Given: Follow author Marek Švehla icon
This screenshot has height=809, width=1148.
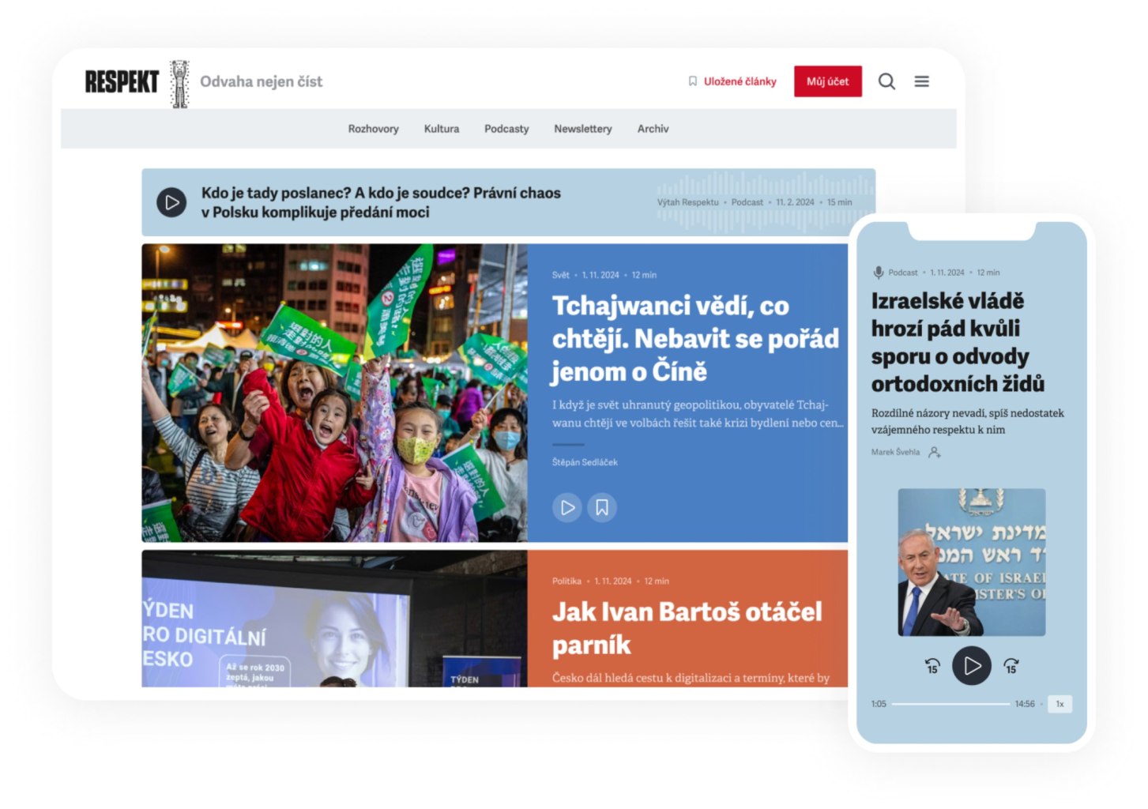Looking at the screenshot, I should click(935, 453).
